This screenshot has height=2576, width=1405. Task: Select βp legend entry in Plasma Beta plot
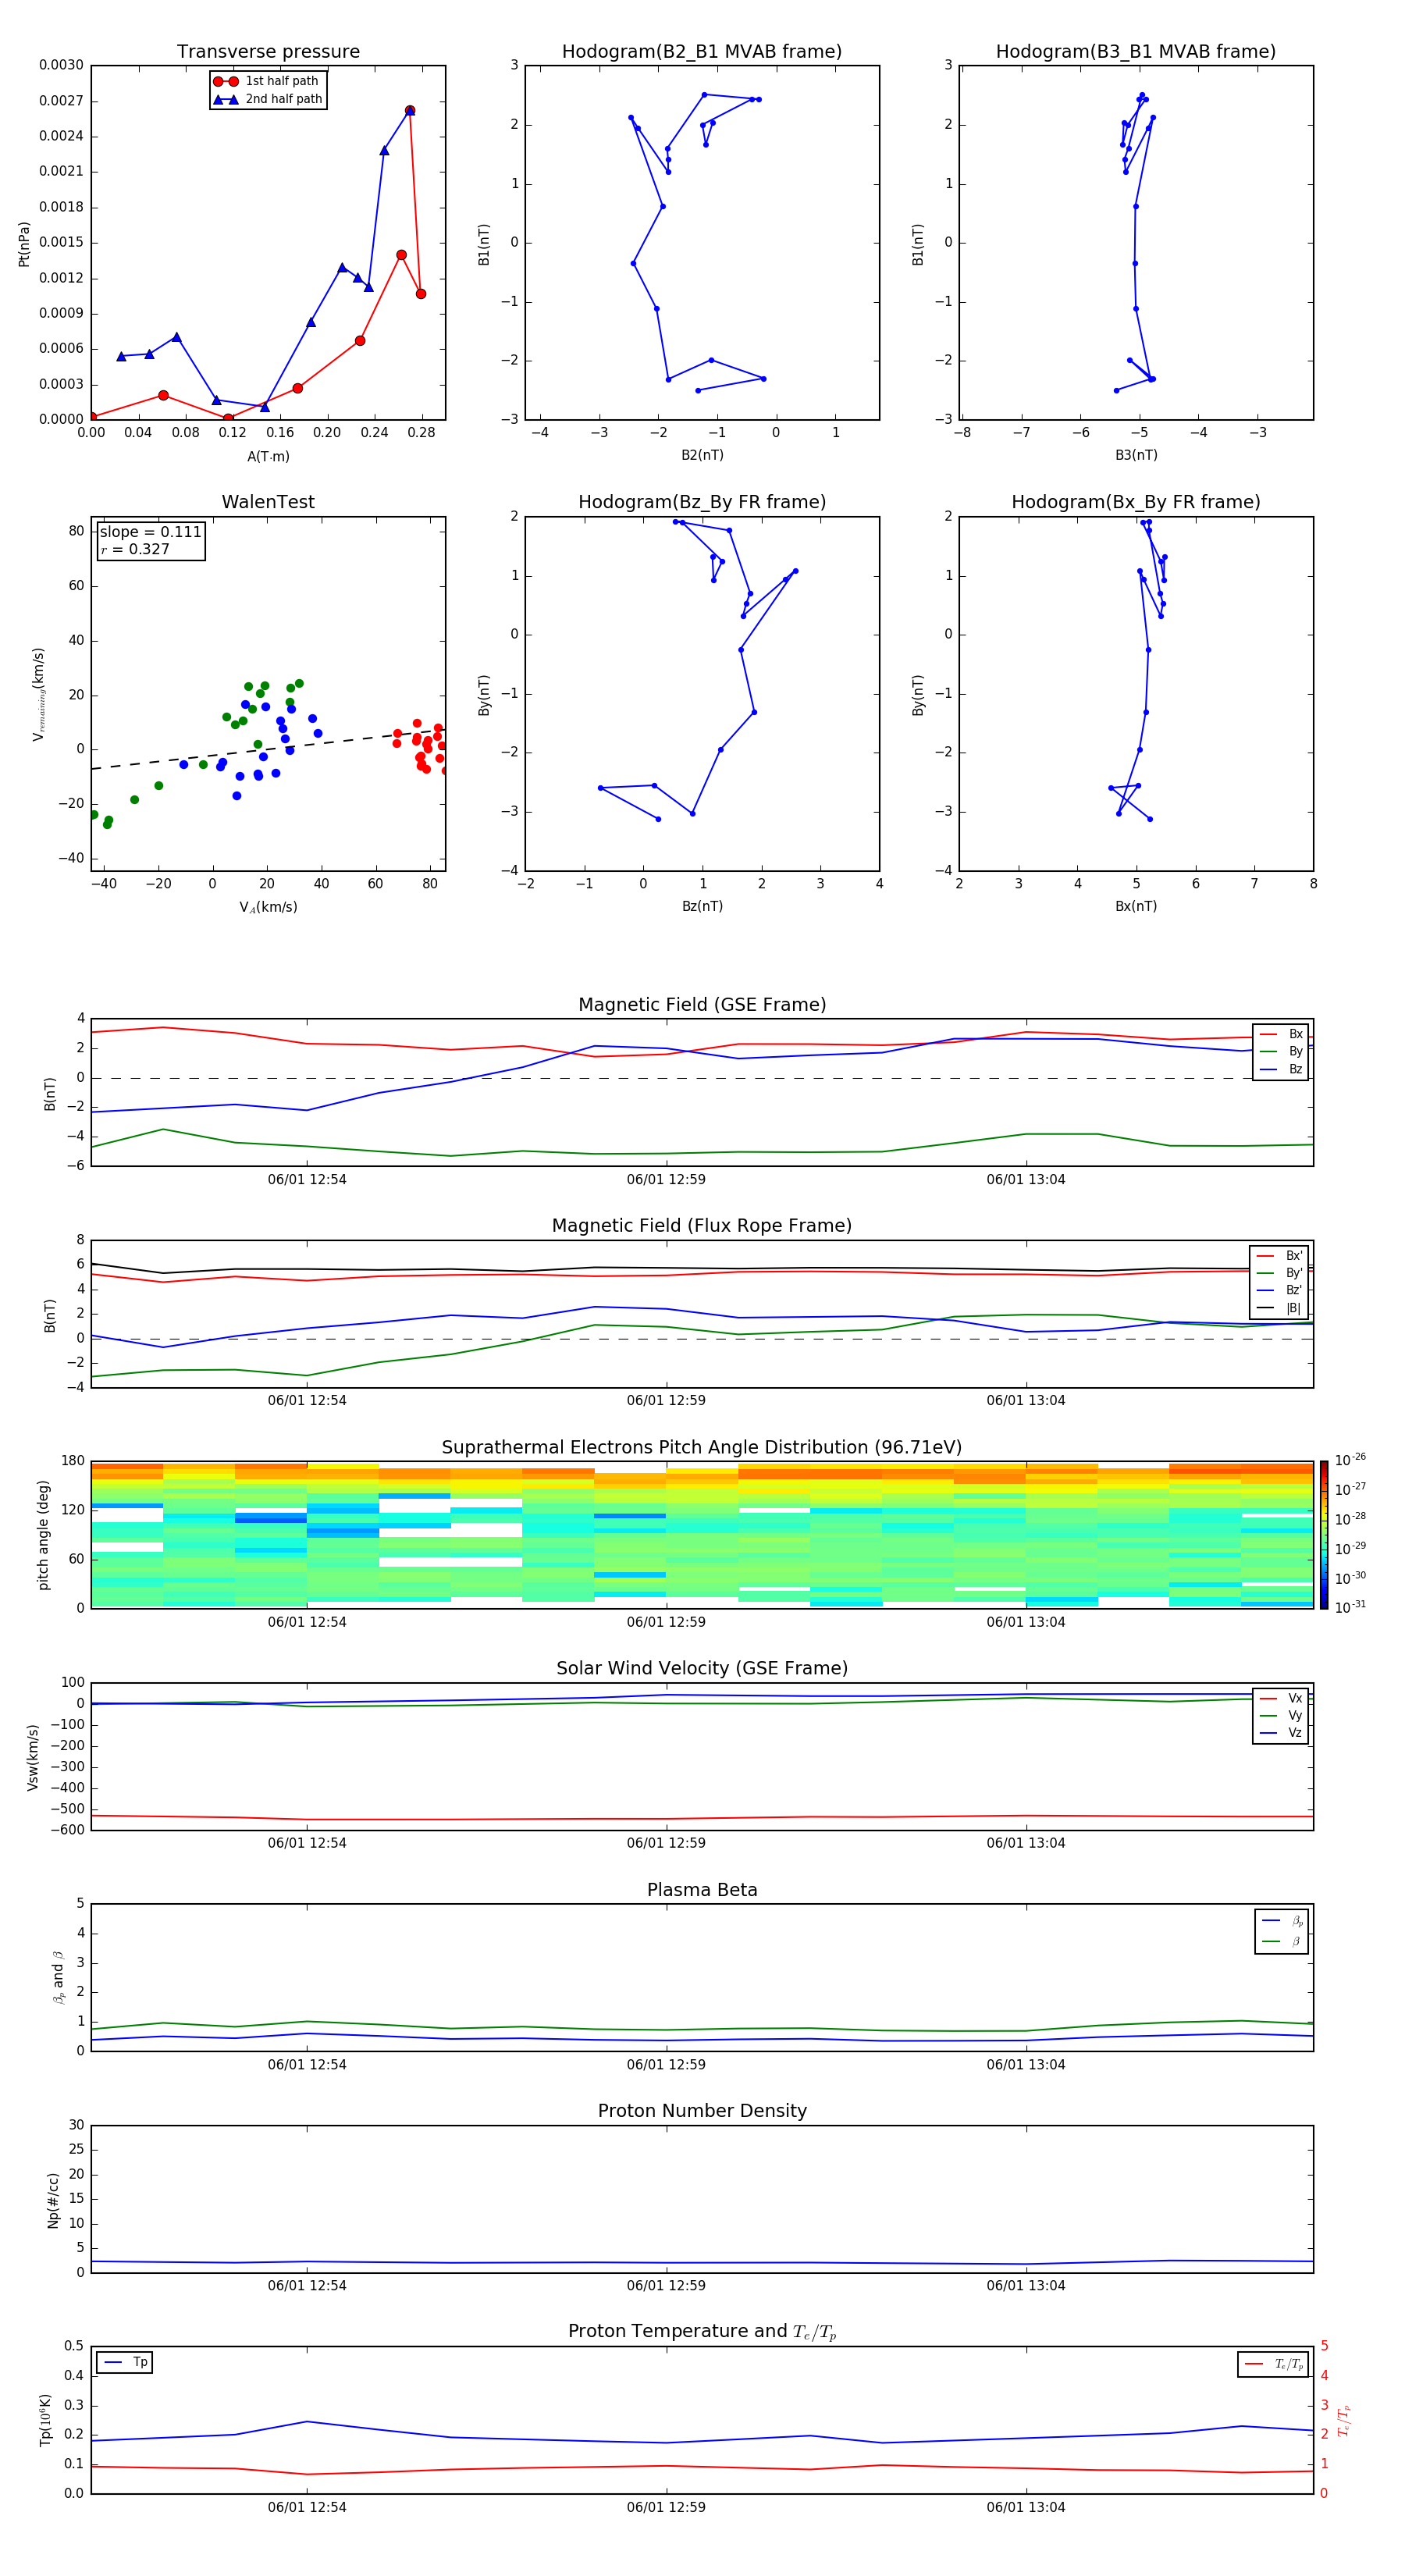(1282, 1920)
